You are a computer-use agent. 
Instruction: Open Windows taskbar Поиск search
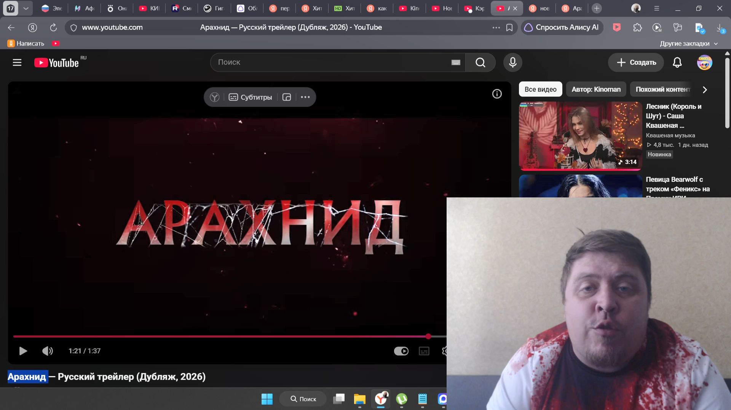(x=303, y=399)
